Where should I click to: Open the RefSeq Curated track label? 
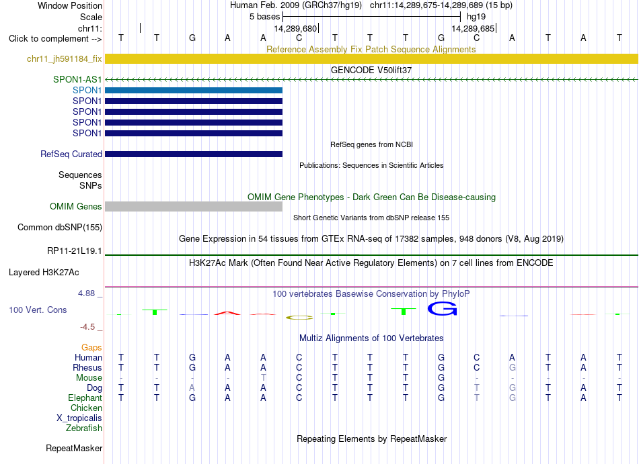(x=71, y=154)
